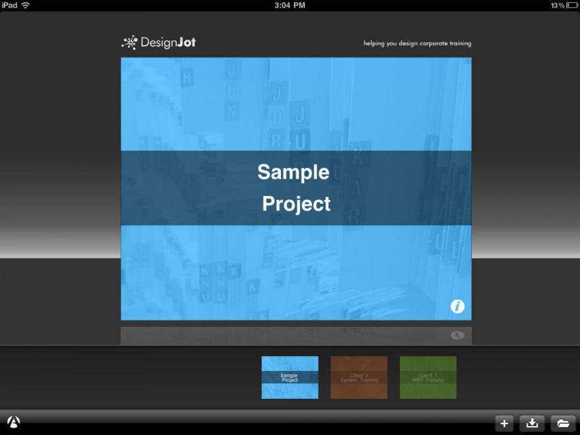Select the Client 1 WBT Training thumbnail

pyautogui.click(x=428, y=377)
